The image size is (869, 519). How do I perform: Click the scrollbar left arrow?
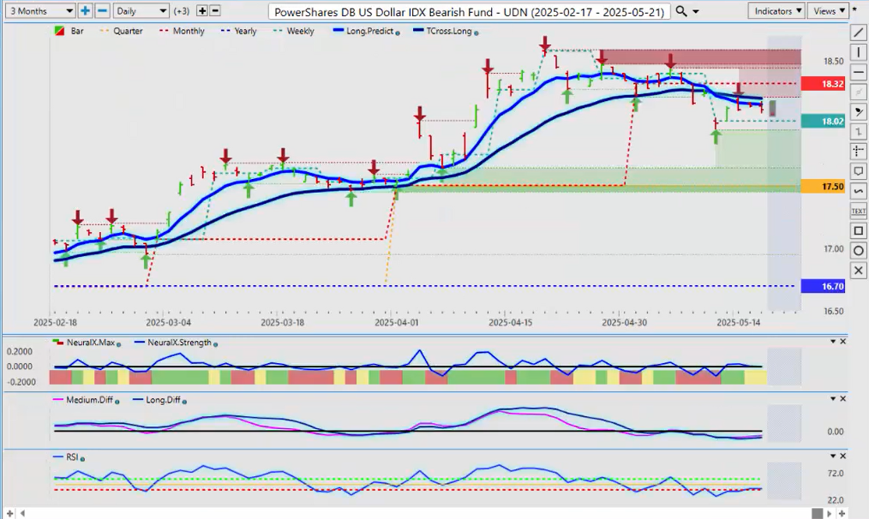(x=23, y=514)
